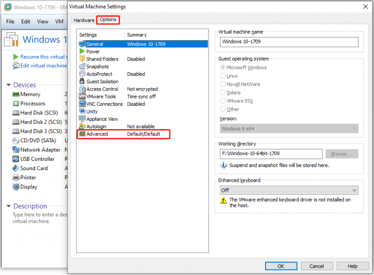Click the Hard Disk 3 (SCSI) icon
Screen dimensions: 374x275
pyautogui.click(x=16, y=131)
